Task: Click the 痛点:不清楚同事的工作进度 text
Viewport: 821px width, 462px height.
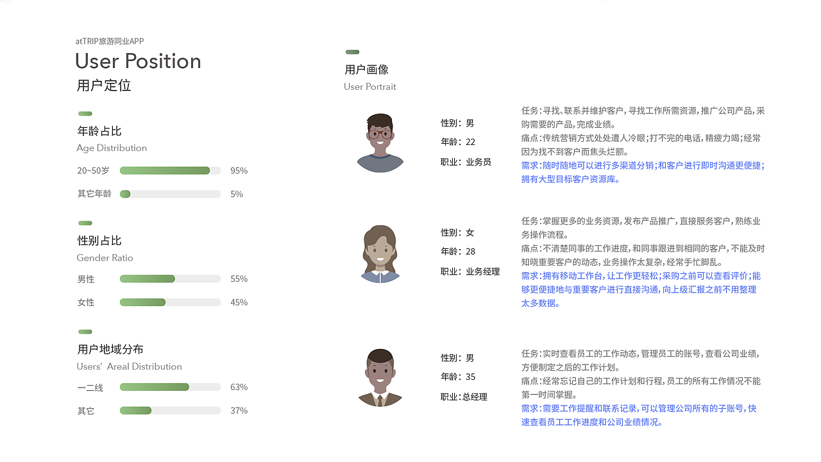Action: tap(643, 255)
